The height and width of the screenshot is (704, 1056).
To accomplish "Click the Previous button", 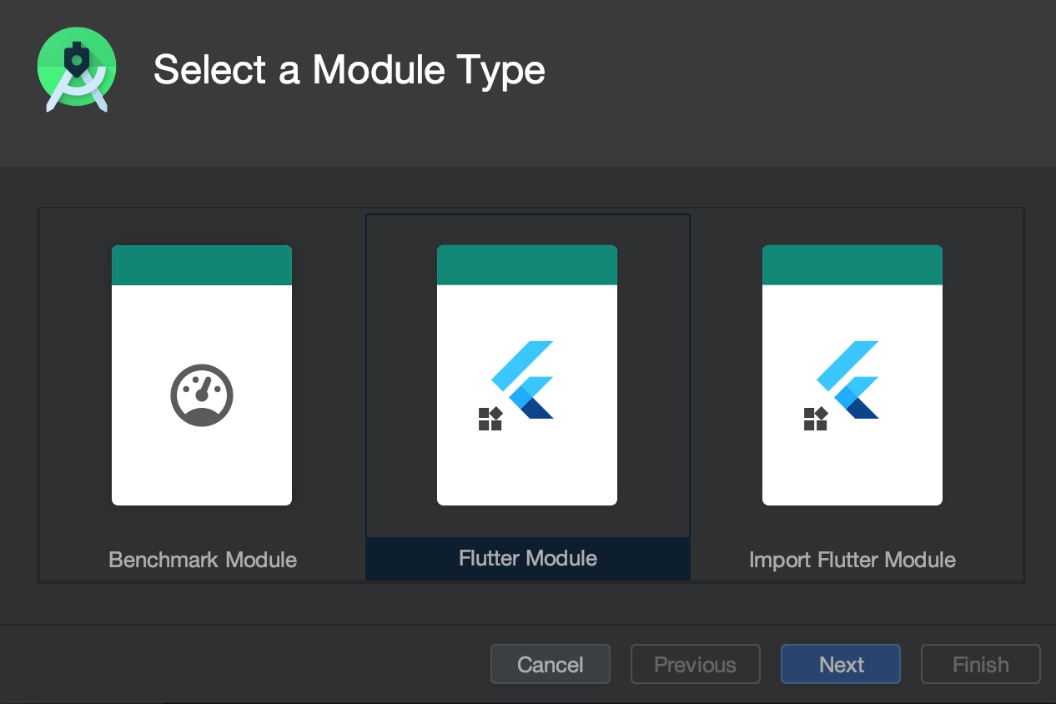I will [x=696, y=664].
